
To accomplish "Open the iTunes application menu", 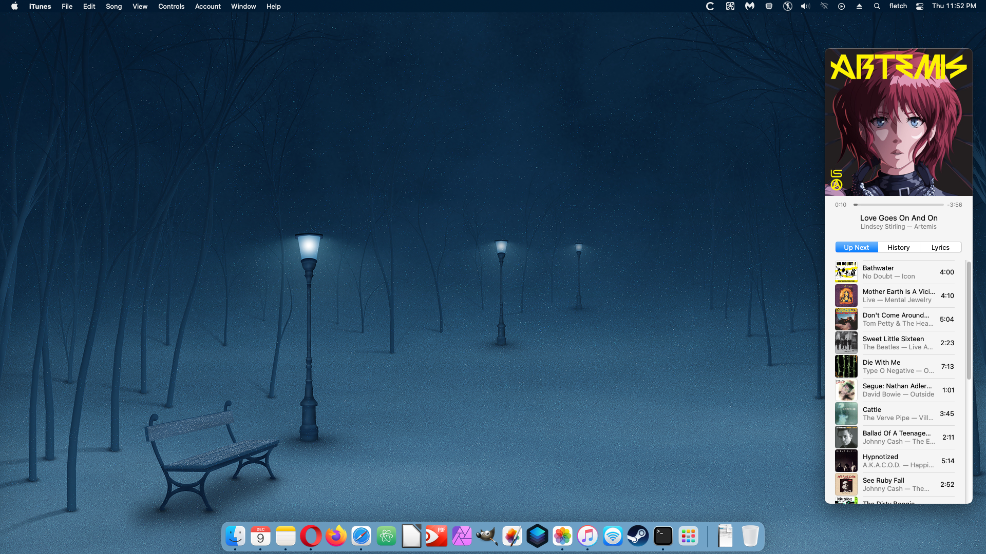I will point(40,6).
